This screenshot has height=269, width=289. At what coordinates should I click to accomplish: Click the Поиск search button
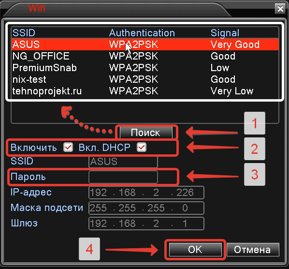[x=146, y=133]
